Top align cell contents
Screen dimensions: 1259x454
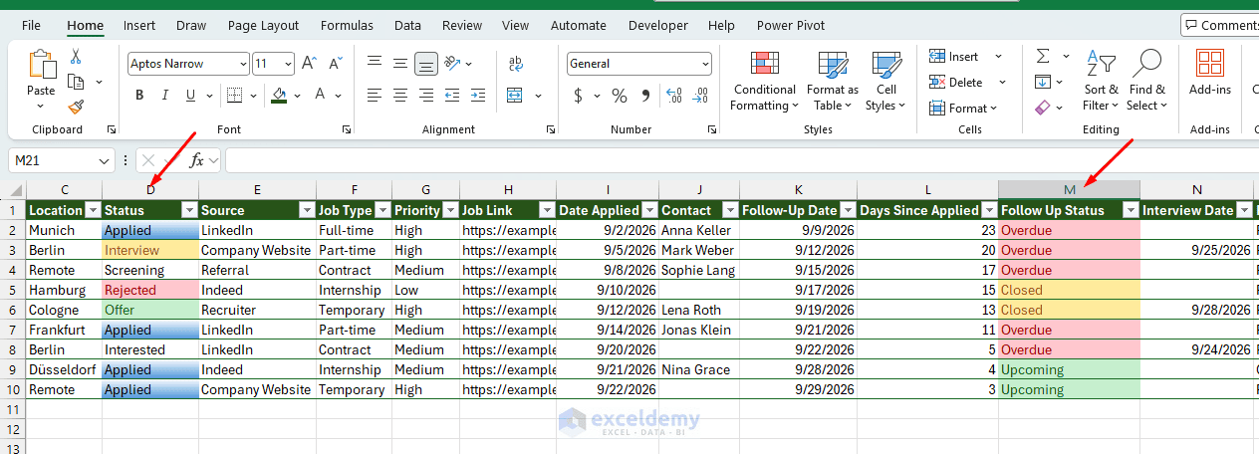tap(375, 62)
